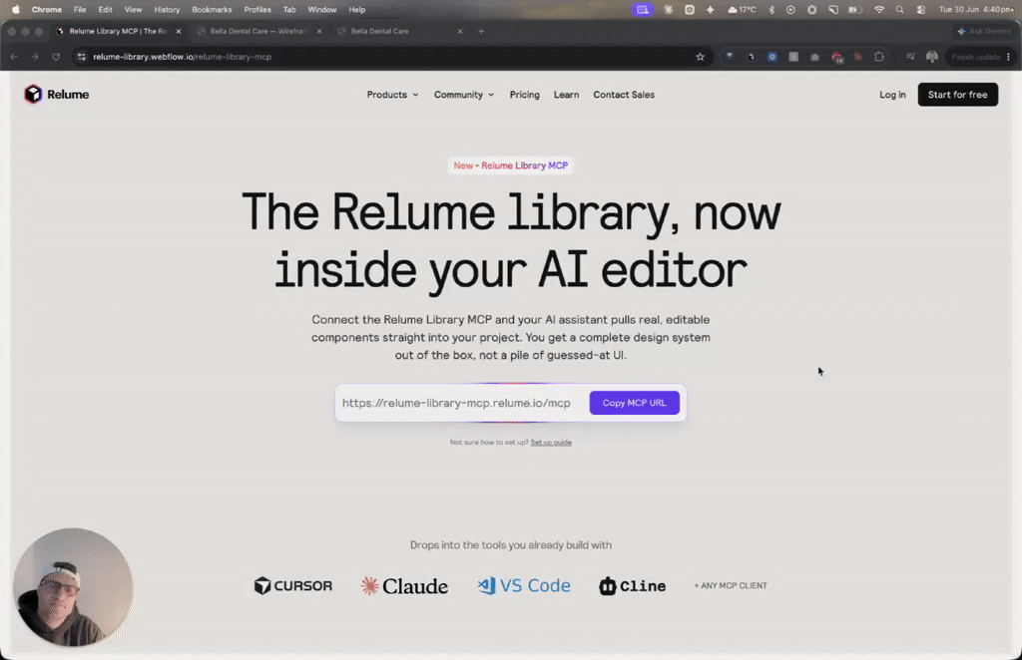Reload the page with the refresh icon

click(x=56, y=57)
